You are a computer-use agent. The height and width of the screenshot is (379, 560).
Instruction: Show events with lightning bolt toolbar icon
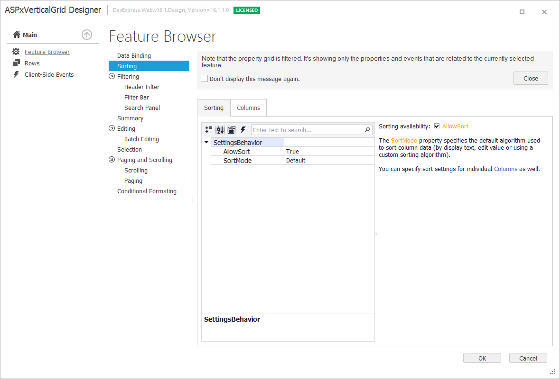[243, 130]
